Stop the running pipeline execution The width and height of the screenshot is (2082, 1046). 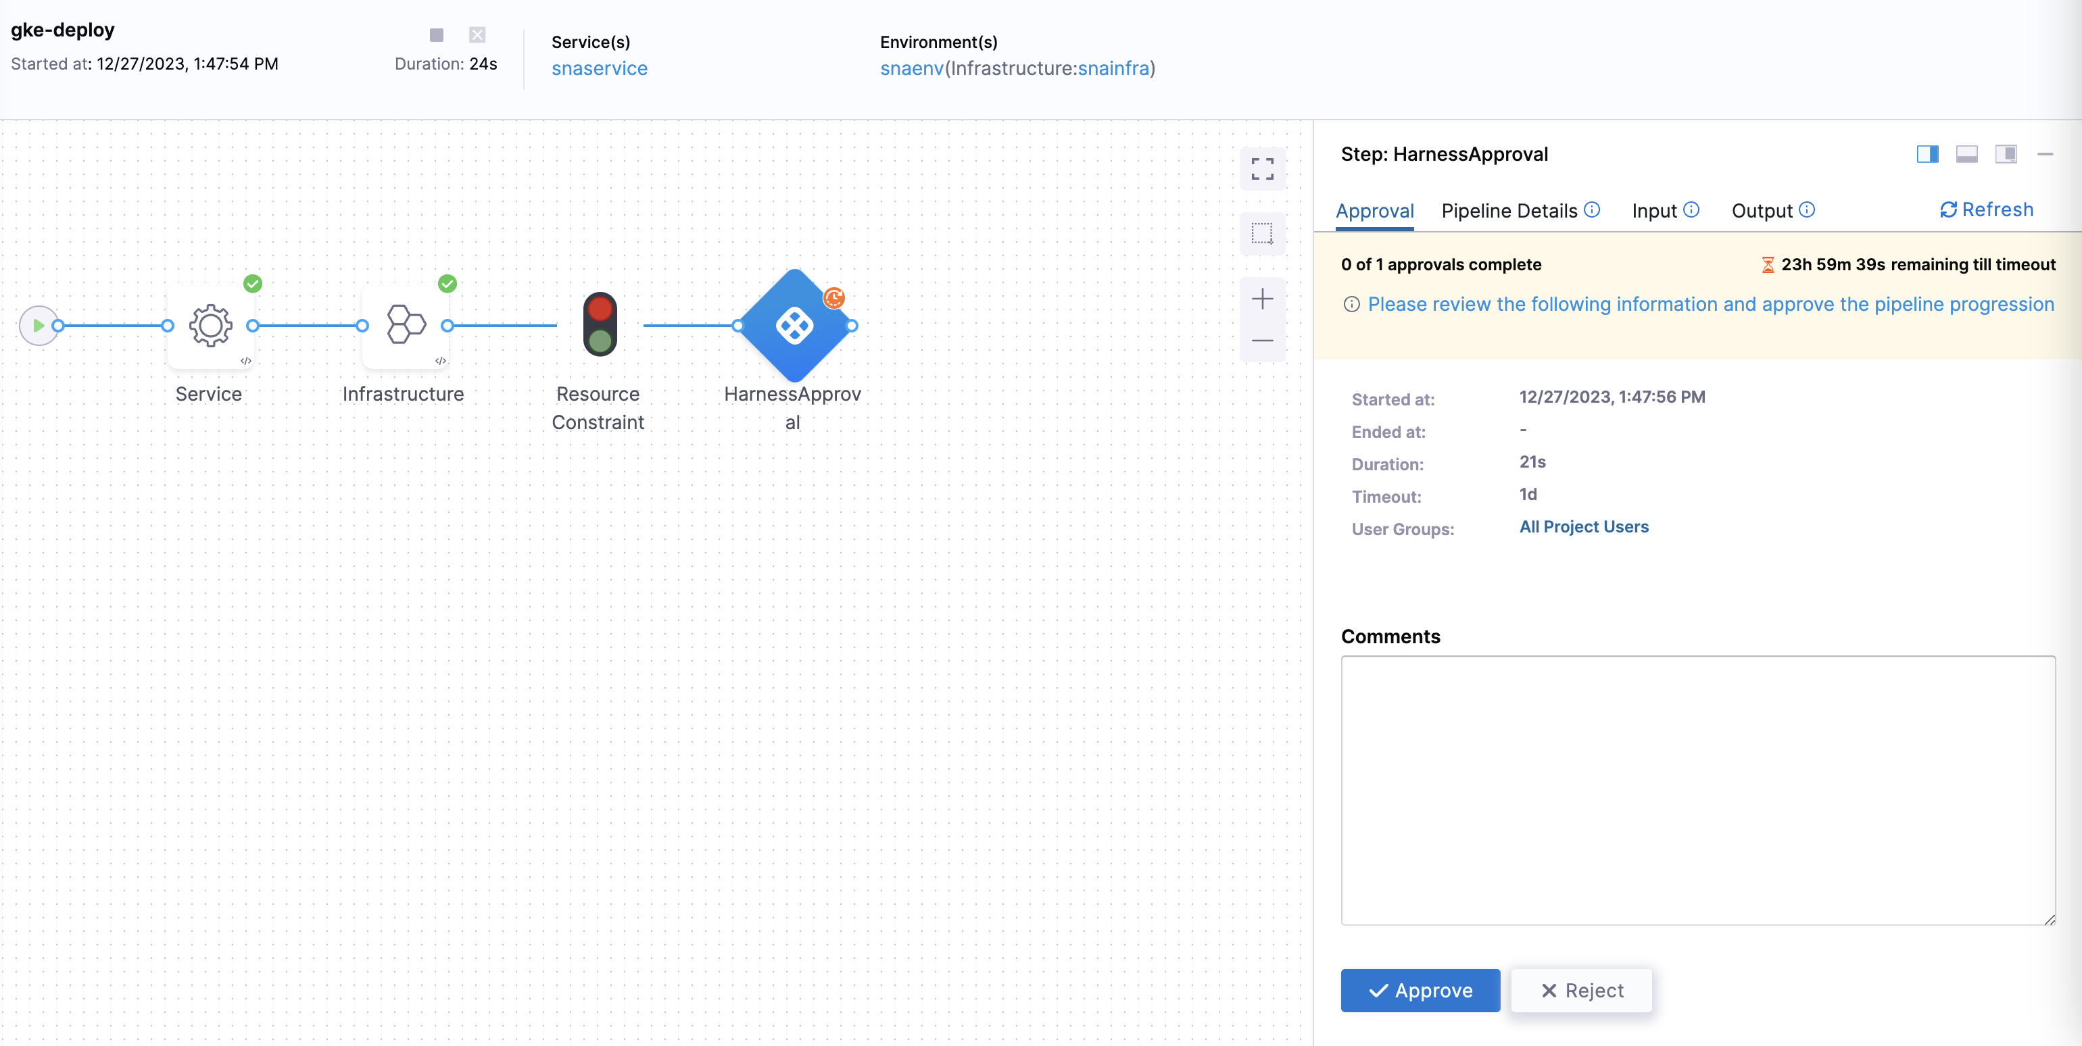click(437, 34)
